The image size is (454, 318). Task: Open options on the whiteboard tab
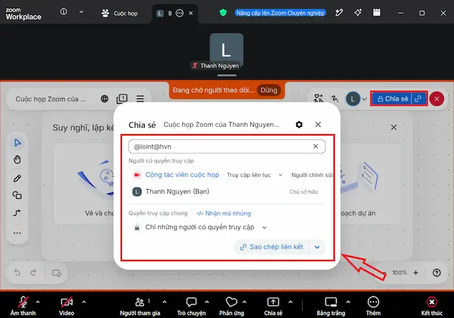coord(180,14)
